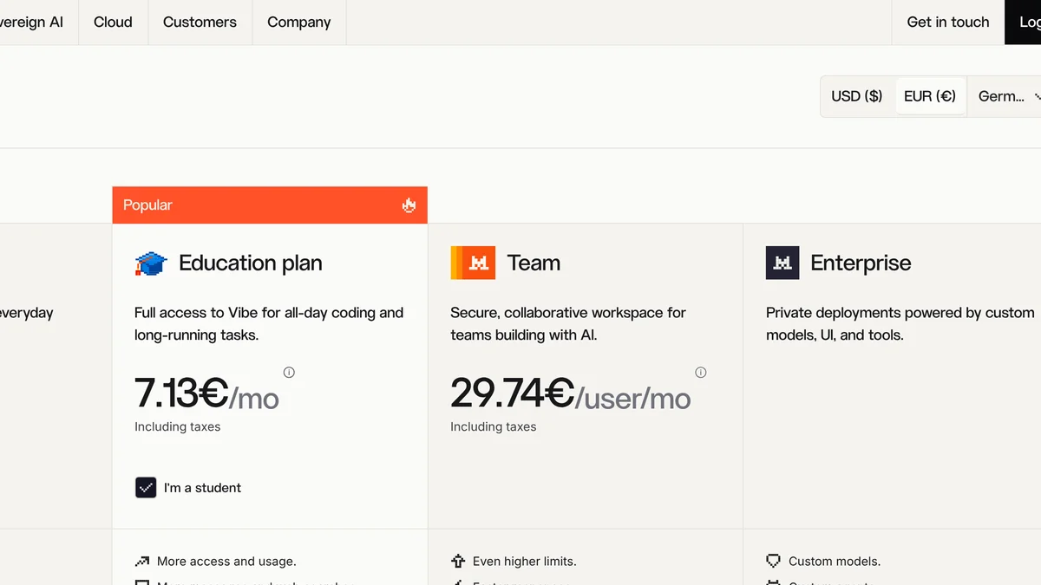The width and height of the screenshot is (1041, 585).
Task: Click the Get in touch button
Action: click(x=948, y=23)
